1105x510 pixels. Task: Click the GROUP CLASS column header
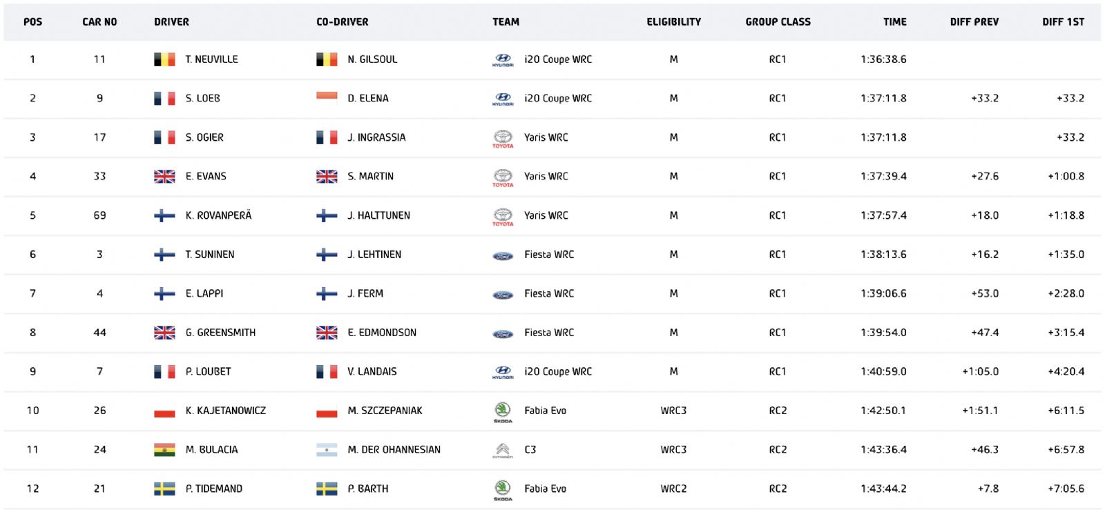778,22
